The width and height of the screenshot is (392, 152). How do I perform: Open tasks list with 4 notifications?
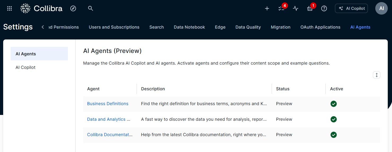(281, 8)
